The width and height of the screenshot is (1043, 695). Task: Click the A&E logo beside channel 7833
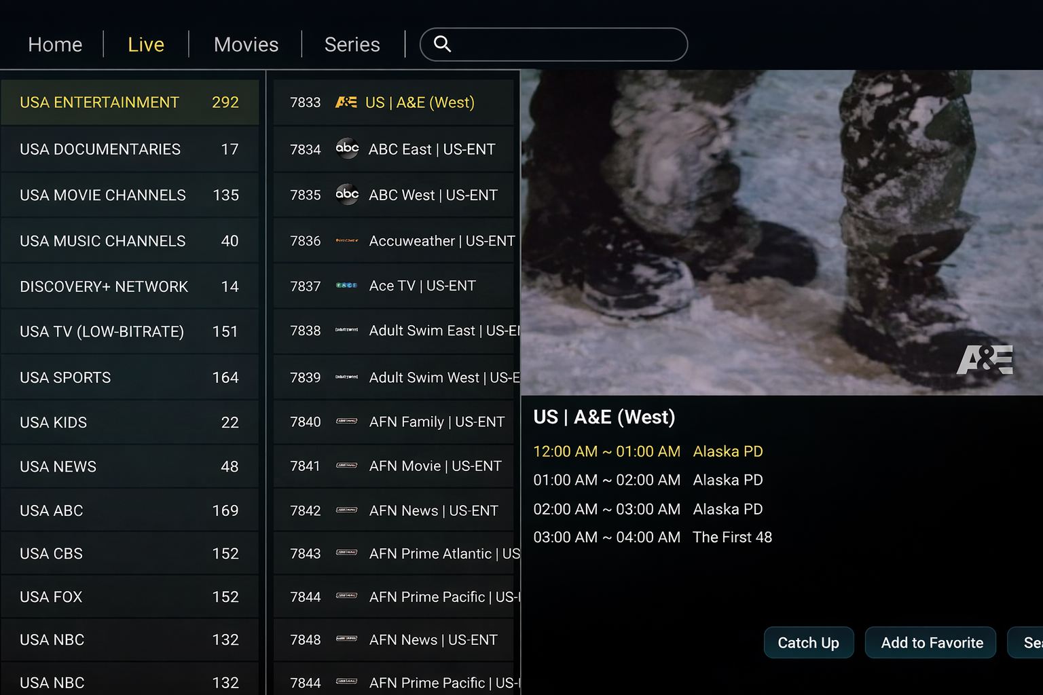tap(346, 102)
